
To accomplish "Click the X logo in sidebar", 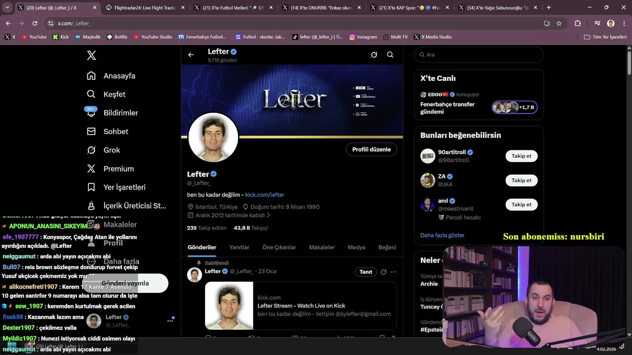I will (x=91, y=56).
